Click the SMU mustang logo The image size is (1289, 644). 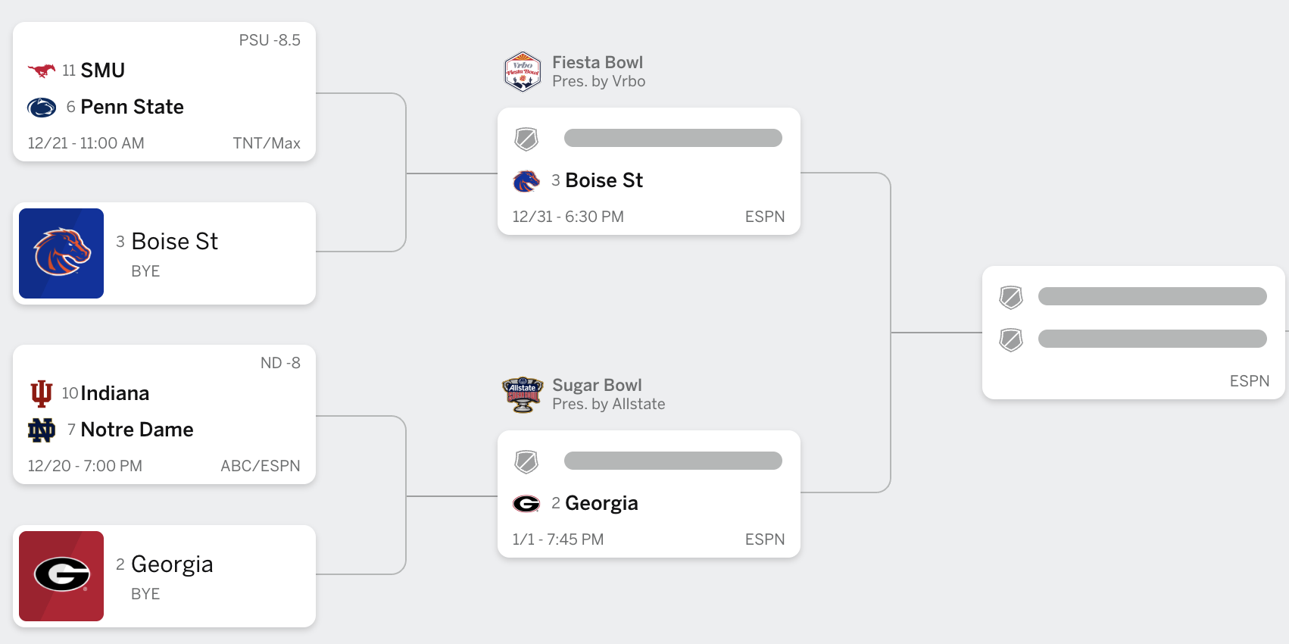tap(42, 70)
